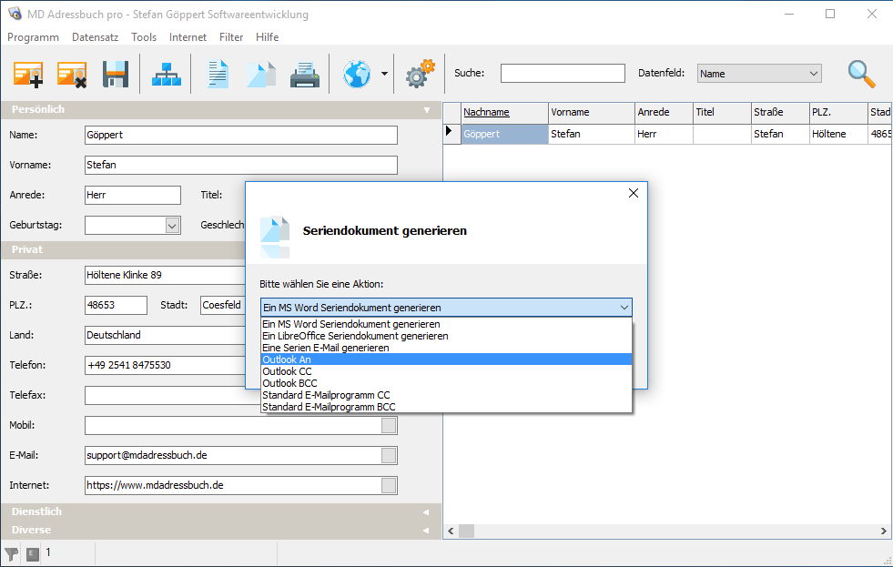Screen dimensions: 893x567
Task: Click the small button beside E-Mail field
Action: pos(389,455)
